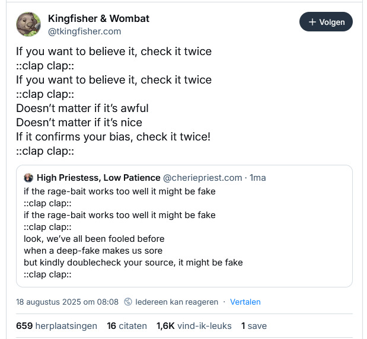Click the '1 save' count
Screen dimensions: 367x339
coord(254,325)
